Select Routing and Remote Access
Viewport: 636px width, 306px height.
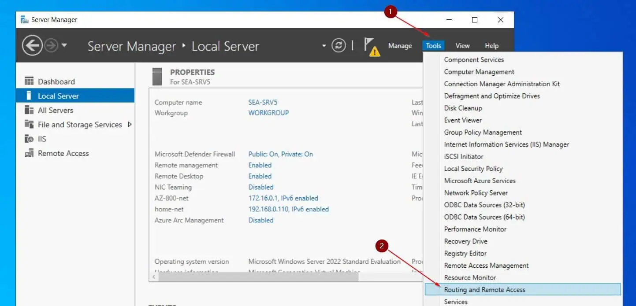click(x=523, y=290)
